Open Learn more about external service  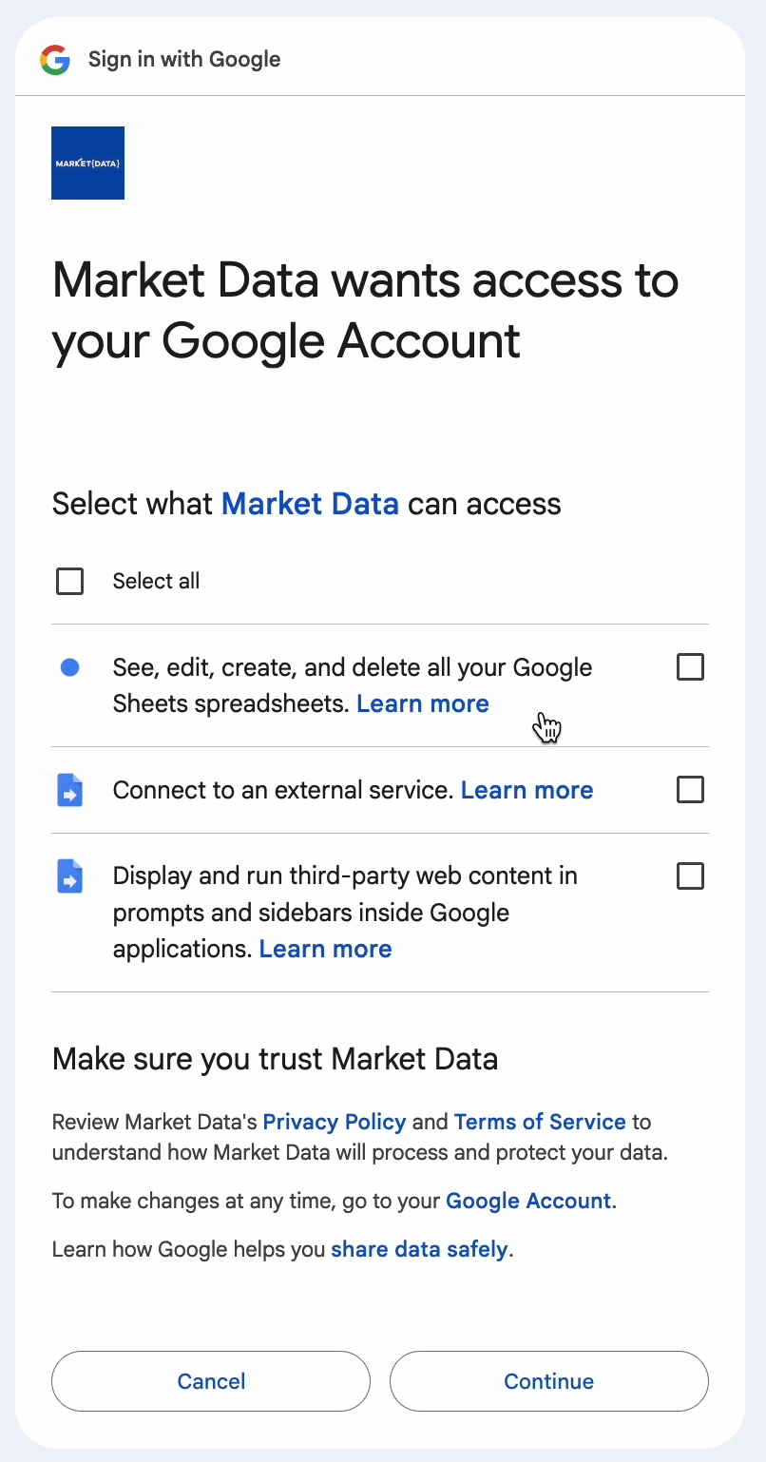[x=527, y=789]
